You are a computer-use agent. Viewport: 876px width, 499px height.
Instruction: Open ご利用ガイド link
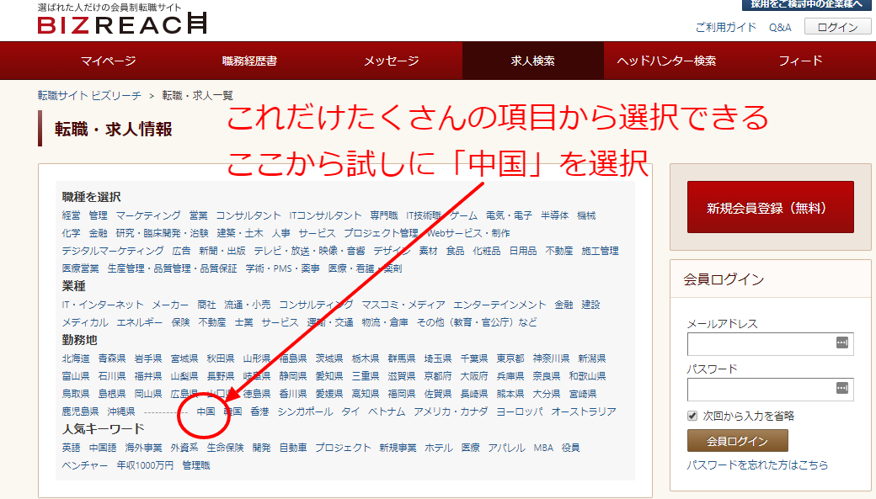[725, 28]
